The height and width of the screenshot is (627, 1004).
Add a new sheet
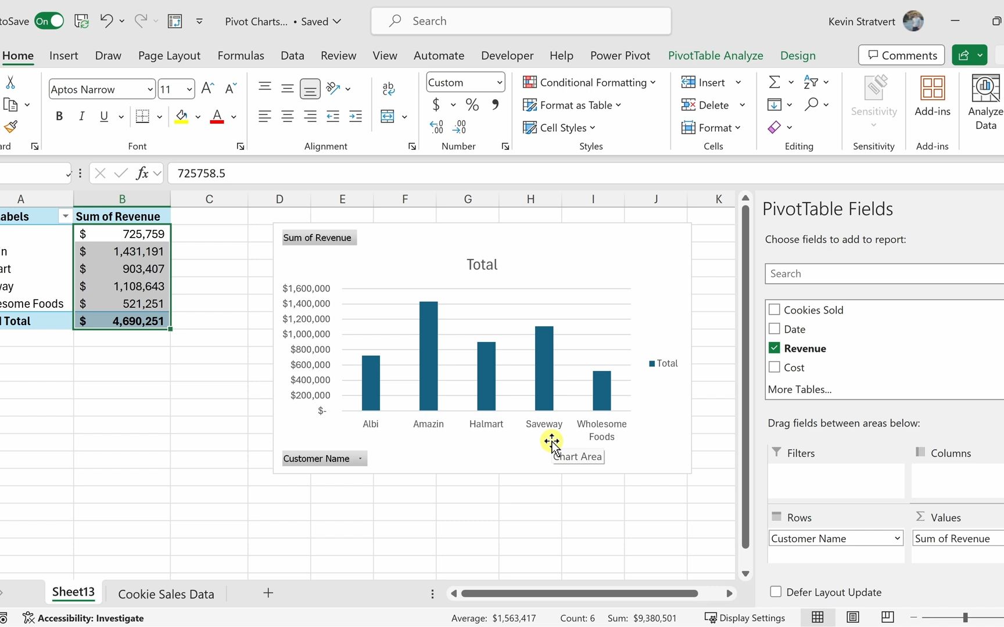268,593
